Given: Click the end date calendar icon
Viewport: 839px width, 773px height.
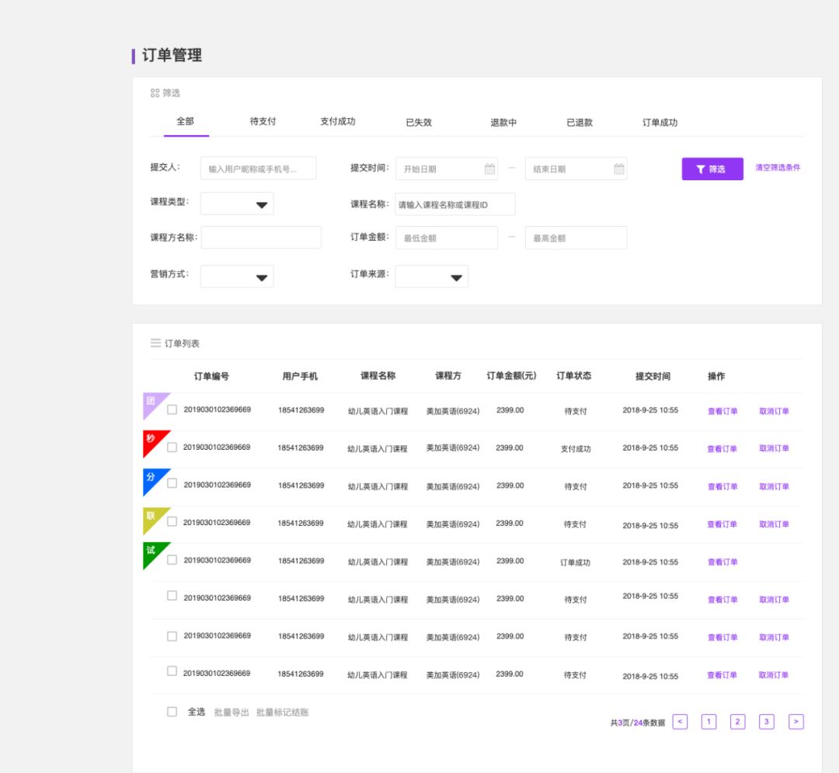Looking at the screenshot, I should pos(618,169).
